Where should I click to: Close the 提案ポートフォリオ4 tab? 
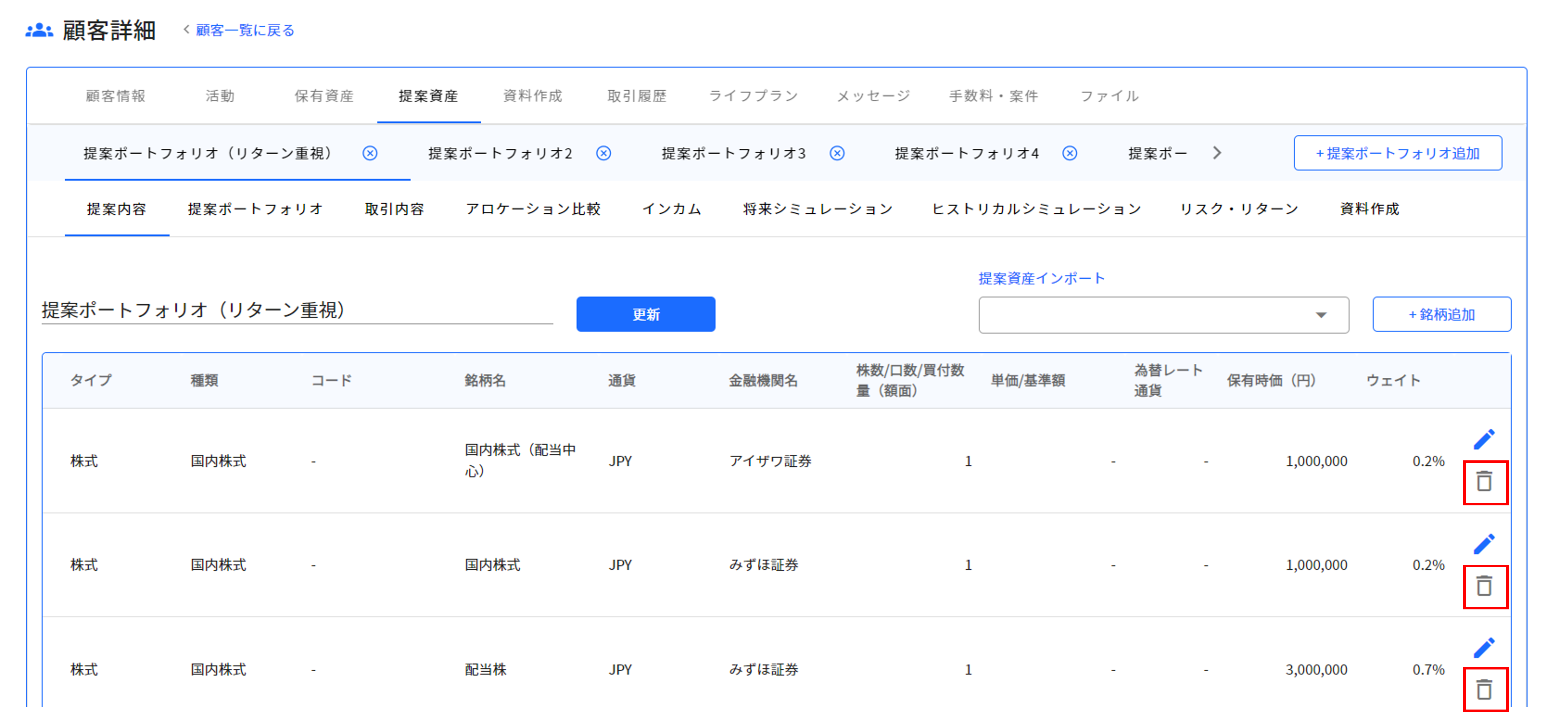pyautogui.click(x=1070, y=153)
